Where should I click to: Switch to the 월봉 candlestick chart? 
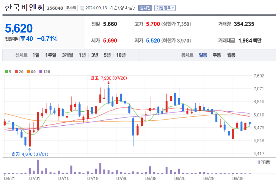(231, 55)
